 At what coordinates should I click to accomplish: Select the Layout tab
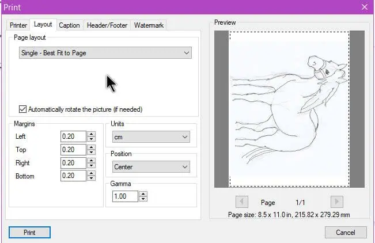43,24
